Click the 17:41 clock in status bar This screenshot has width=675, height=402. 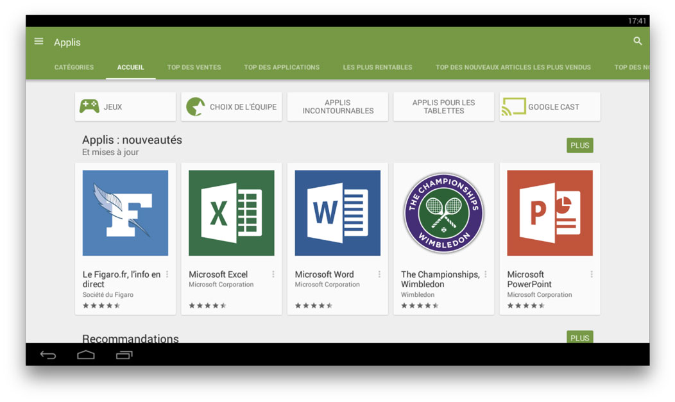(637, 21)
